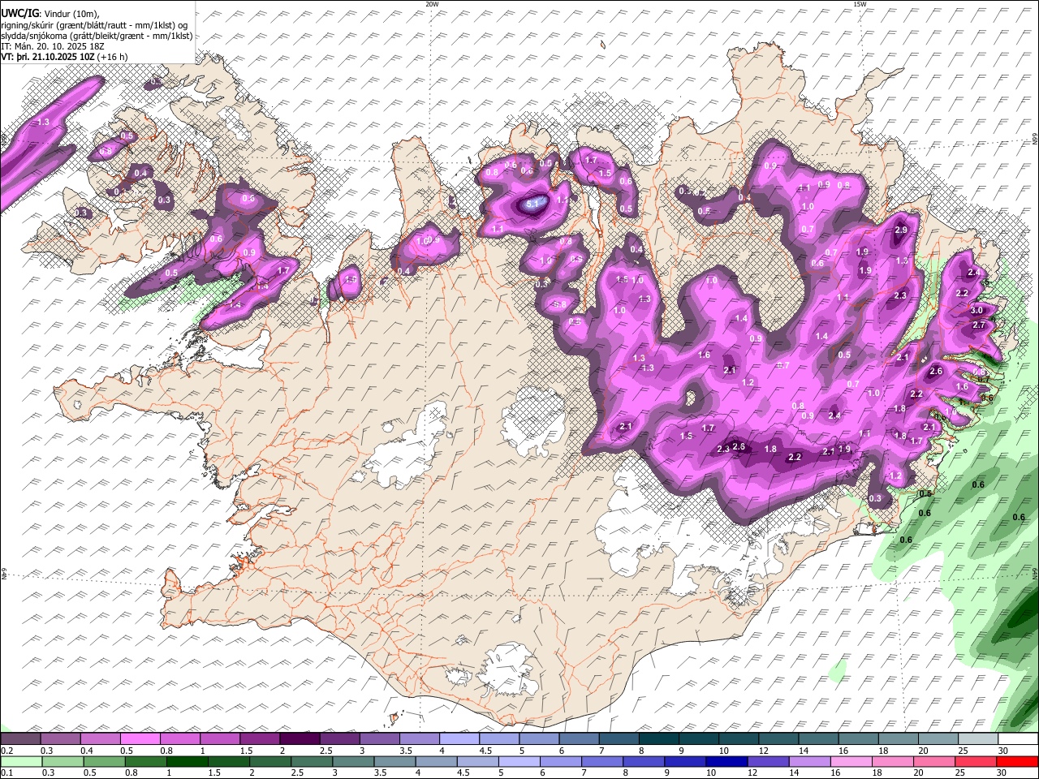
Task: Click the snow-scale swatch between 2 and 2.5
Action: point(300,738)
